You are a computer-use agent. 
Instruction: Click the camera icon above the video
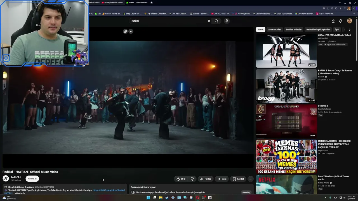click(x=131, y=31)
